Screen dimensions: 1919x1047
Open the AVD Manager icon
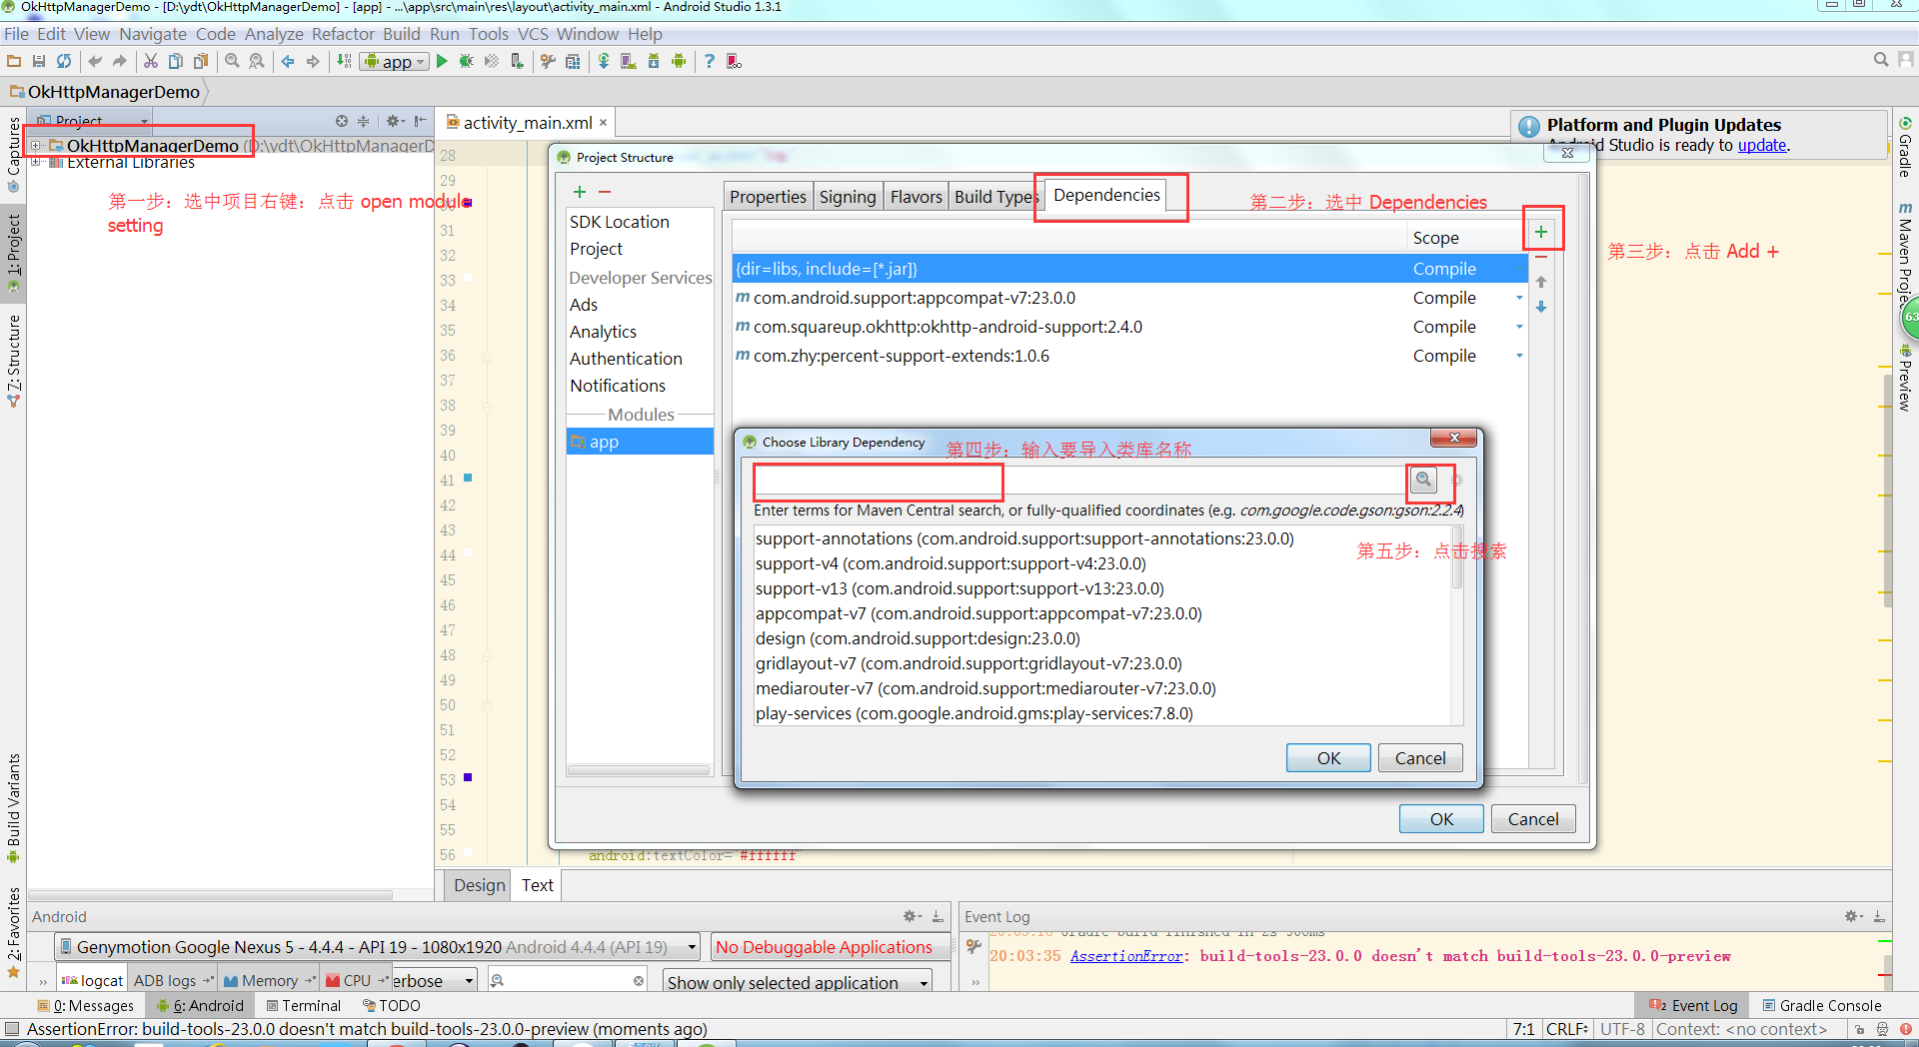[x=629, y=61]
